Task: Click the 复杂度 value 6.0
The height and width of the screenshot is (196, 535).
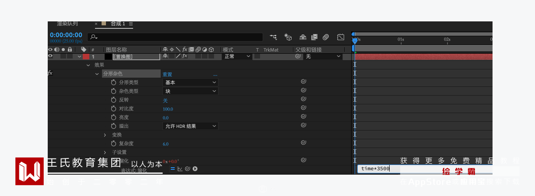Action: click(x=165, y=144)
